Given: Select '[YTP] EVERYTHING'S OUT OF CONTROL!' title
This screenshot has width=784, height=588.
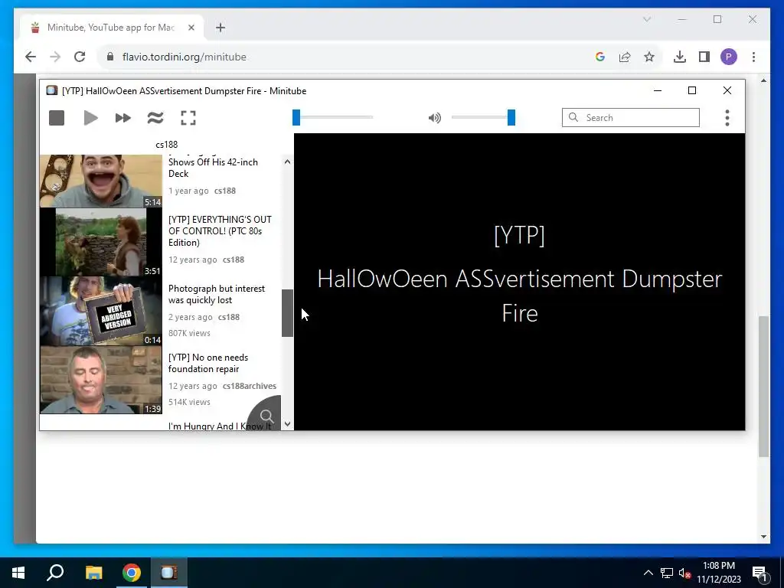Looking at the screenshot, I should (220, 231).
